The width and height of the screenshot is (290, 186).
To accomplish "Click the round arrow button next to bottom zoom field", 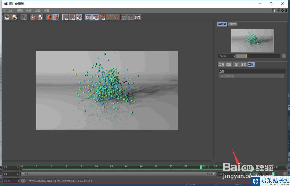I will point(23,181).
